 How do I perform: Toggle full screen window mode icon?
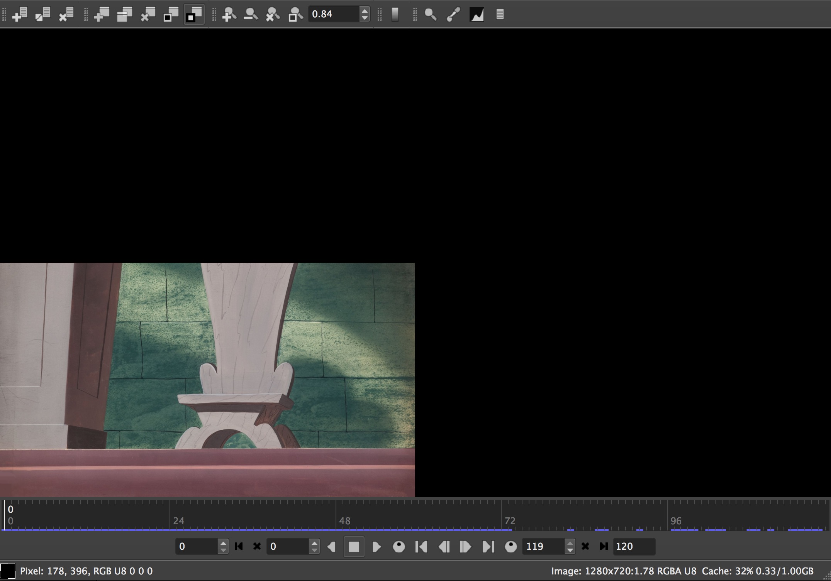point(194,14)
